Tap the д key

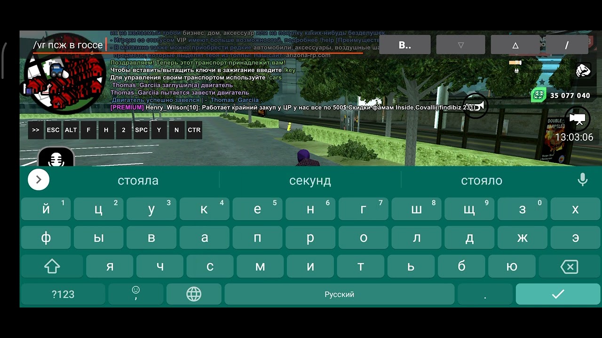click(469, 238)
